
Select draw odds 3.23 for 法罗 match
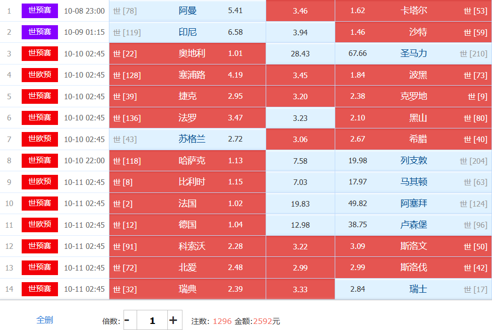(x=300, y=118)
